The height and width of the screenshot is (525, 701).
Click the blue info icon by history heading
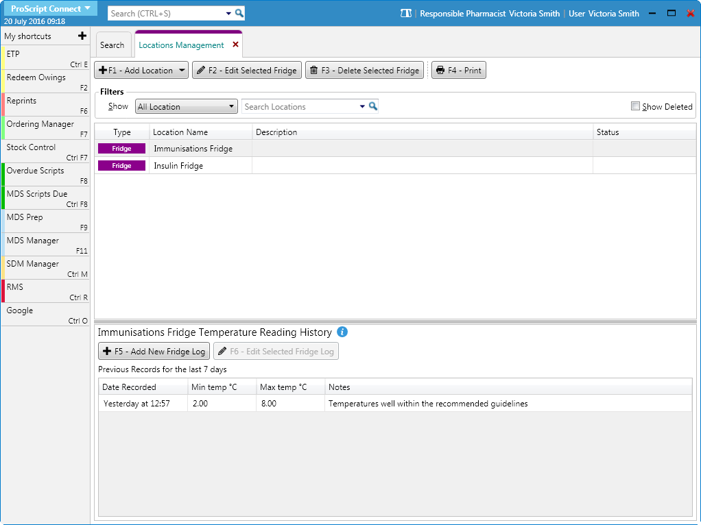(342, 332)
